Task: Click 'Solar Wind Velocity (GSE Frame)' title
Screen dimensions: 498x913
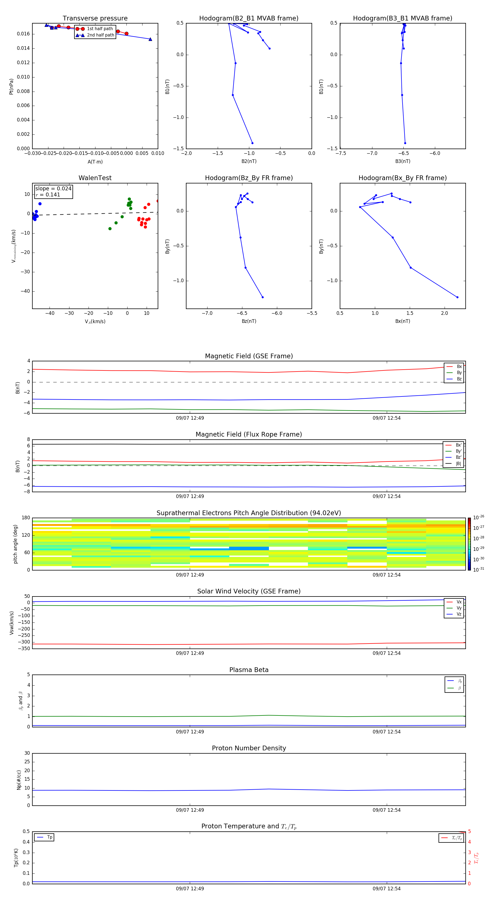Action: tap(249, 591)
